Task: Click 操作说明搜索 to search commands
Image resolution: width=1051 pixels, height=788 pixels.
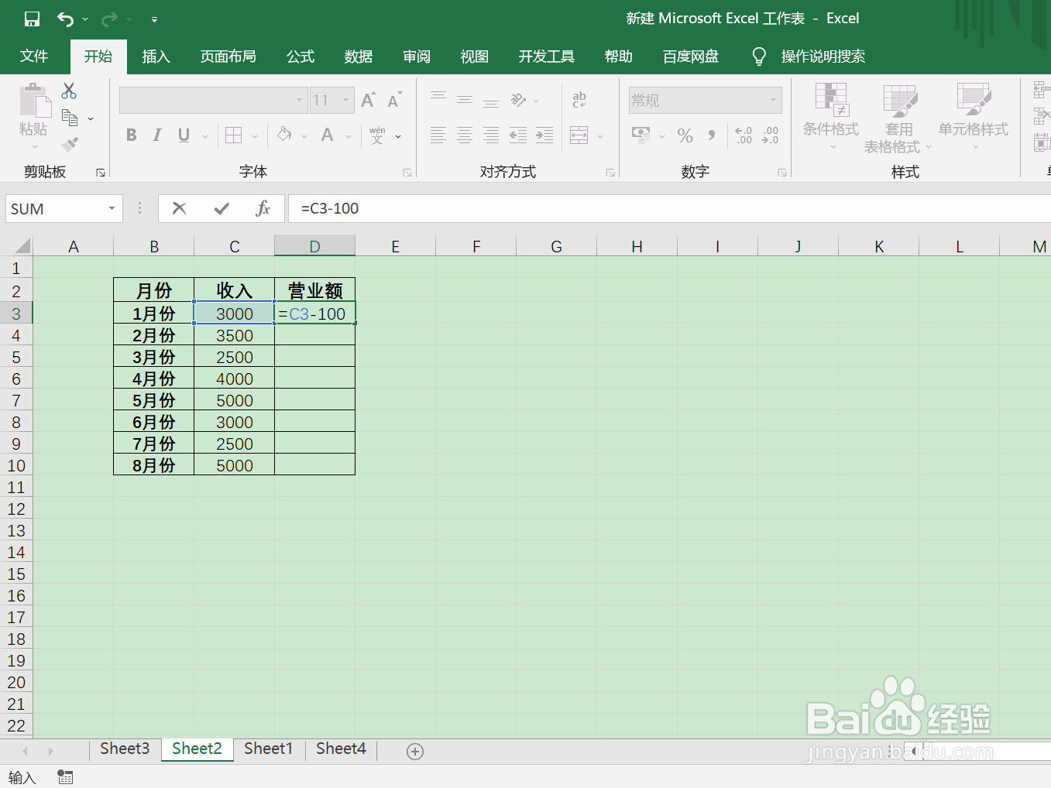Action: coord(824,56)
